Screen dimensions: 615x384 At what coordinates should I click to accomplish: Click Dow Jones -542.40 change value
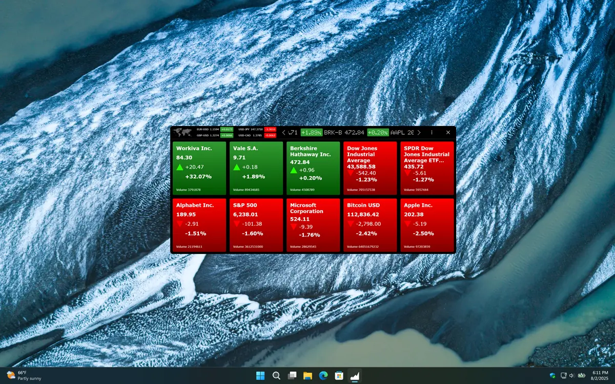pos(366,173)
